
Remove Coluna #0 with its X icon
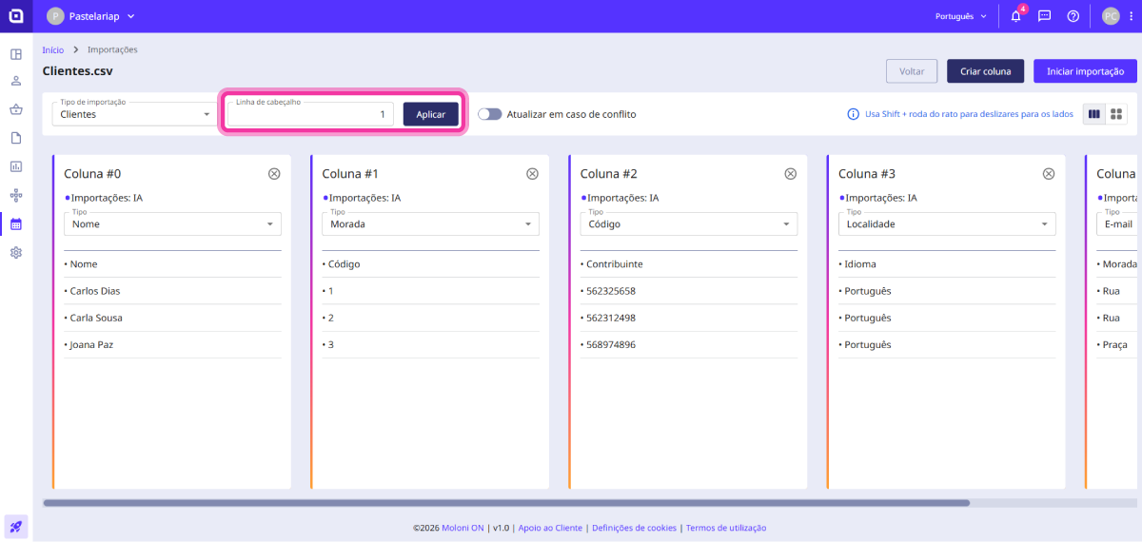pyautogui.click(x=274, y=174)
